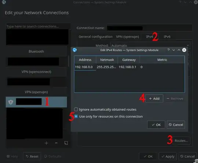Click the shield icon of the selected VPN
The height and width of the screenshot is (163, 198).
coord(11,102)
